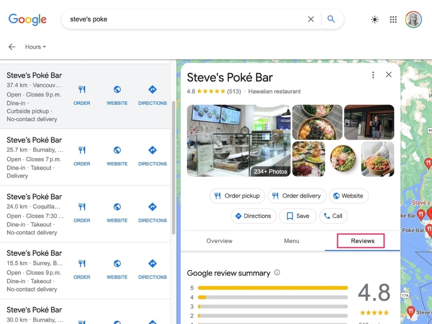Open the Hours filter dropdown
432x324 pixels.
coord(35,47)
